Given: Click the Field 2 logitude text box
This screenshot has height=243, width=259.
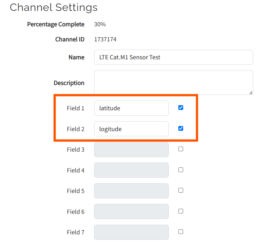Looking at the screenshot, I should (x=131, y=129).
